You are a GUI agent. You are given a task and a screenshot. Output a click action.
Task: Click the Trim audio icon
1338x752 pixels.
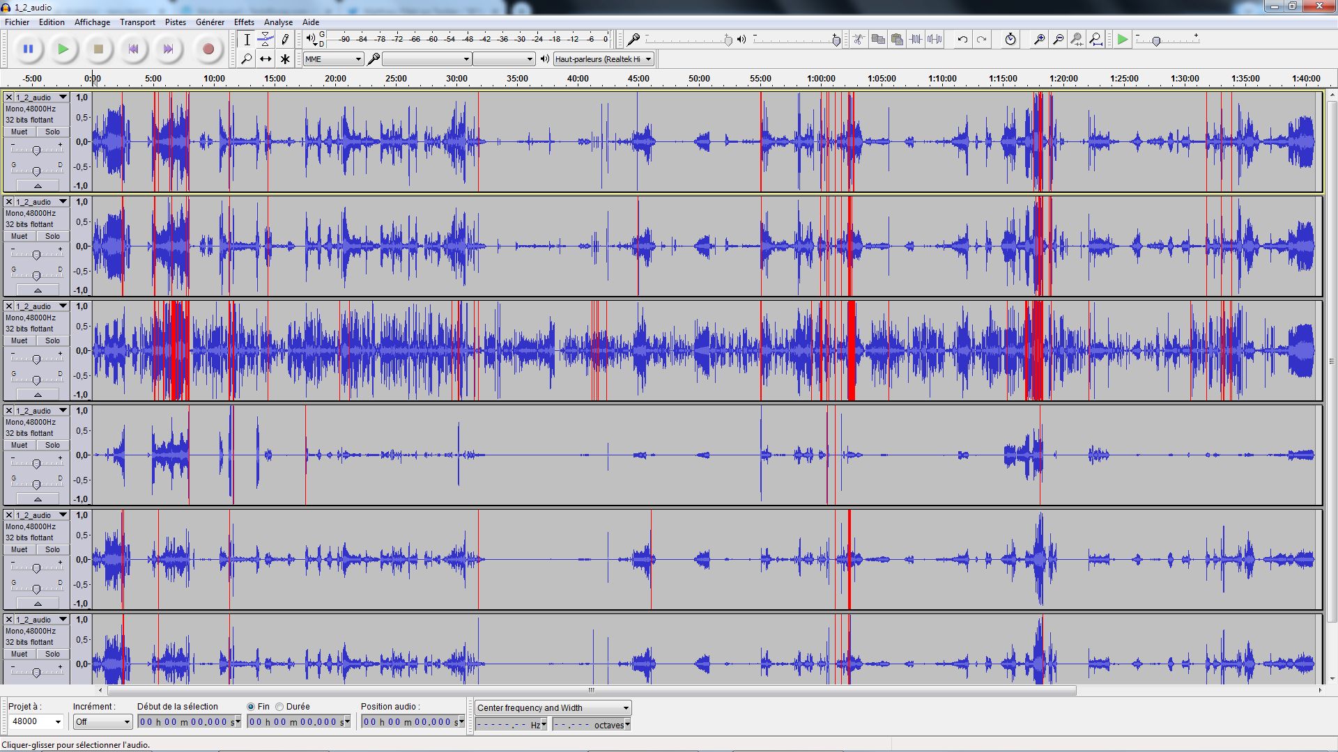(x=916, y=40)
